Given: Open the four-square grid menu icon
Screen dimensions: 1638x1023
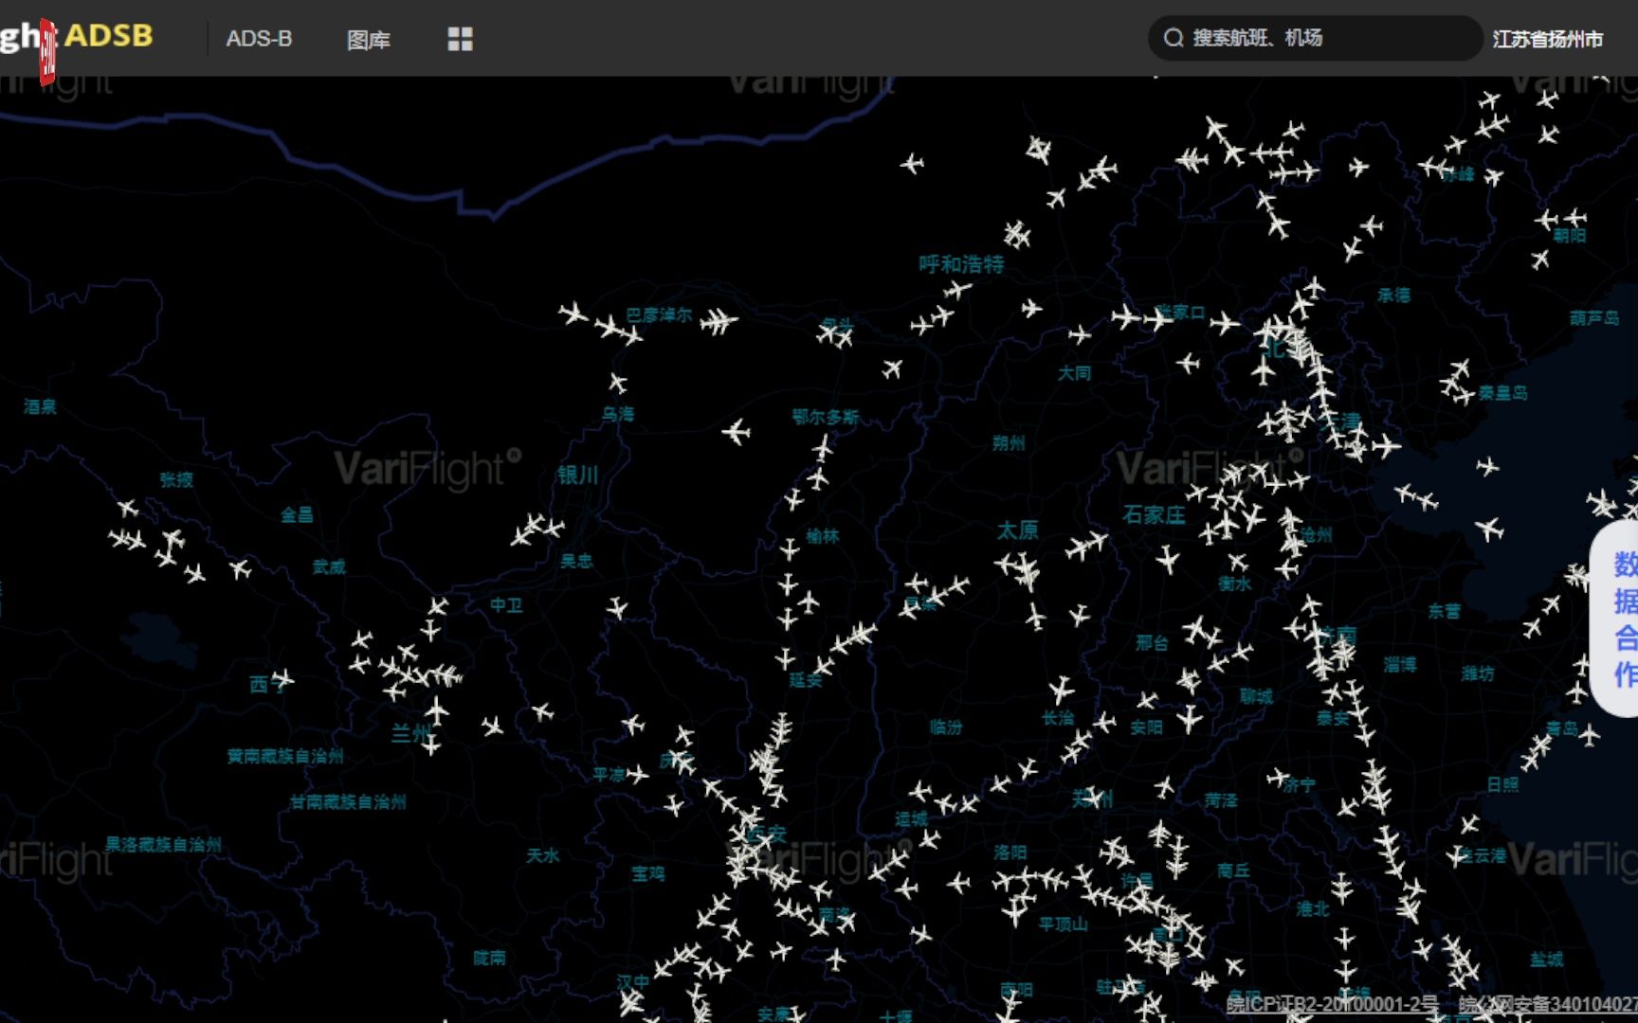Looking at the screenshot, I should (460, 39).
